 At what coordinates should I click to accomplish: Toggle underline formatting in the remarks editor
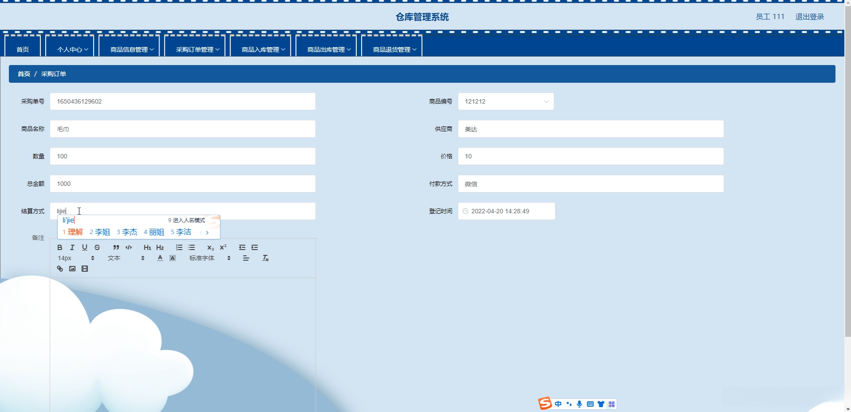pos(85,247)
